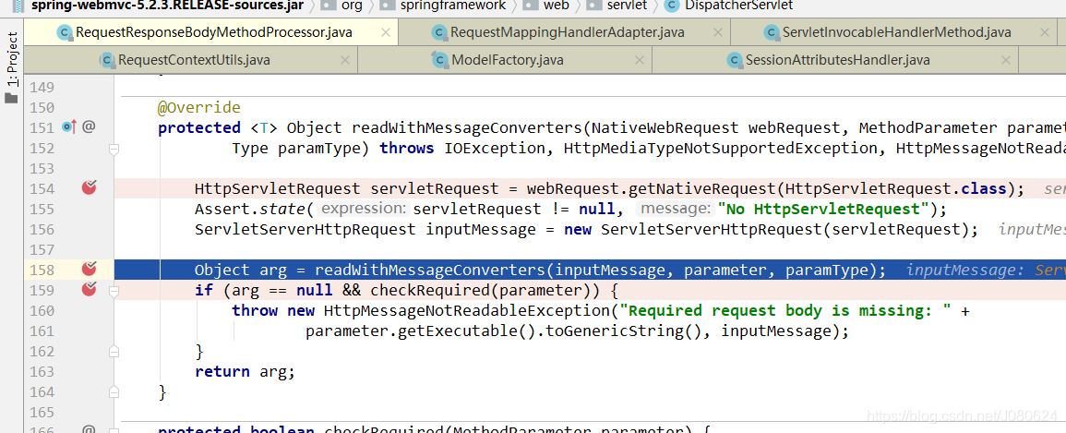
Task: Click the fold end marker at line 164
Action: 114,392
